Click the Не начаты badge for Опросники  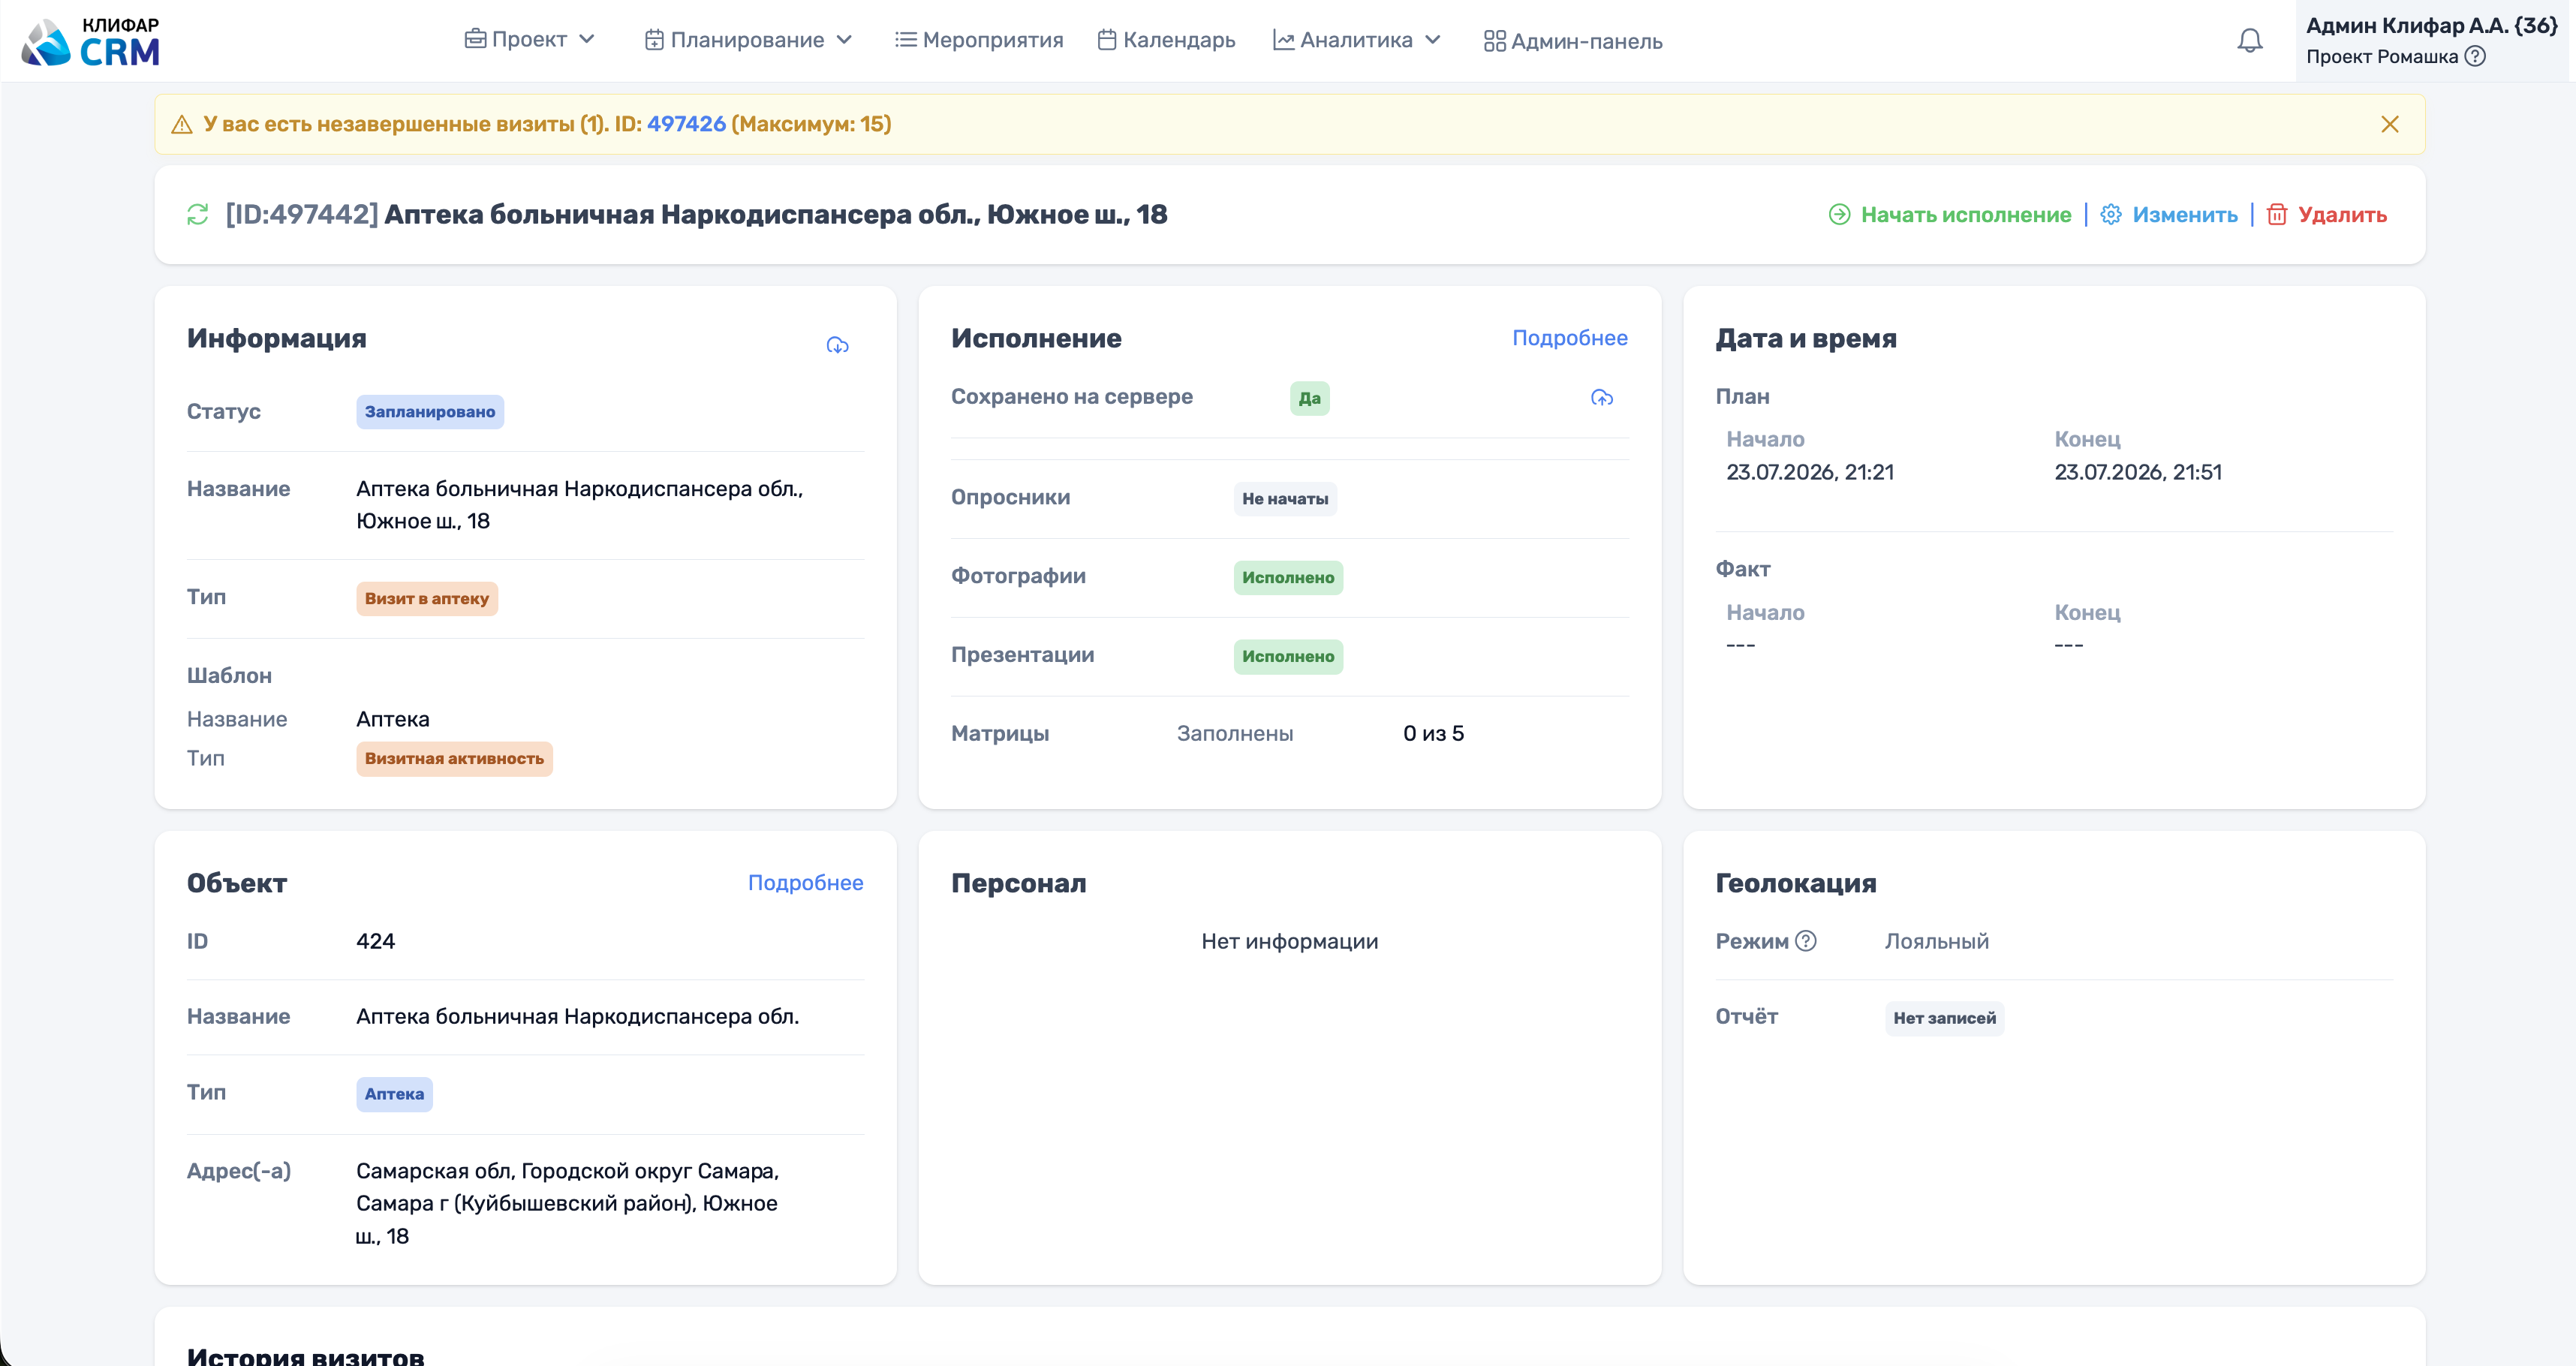point(1285,499)
